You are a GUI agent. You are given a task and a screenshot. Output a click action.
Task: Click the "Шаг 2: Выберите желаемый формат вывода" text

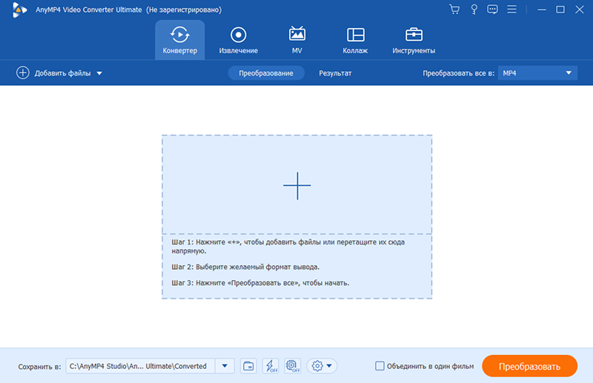point(245,267)
